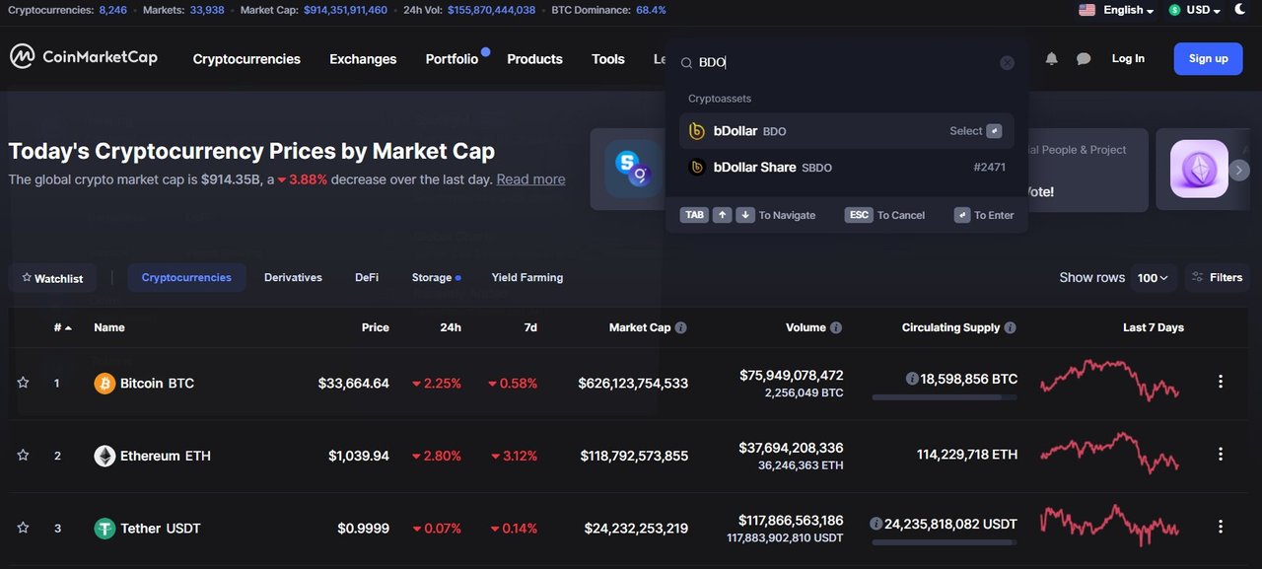Image resolution: width=1262 pixels, height=569 pixels.
Task: Click info icon beside Bitcoin circulating supply
Action: [x=912, y=379]
